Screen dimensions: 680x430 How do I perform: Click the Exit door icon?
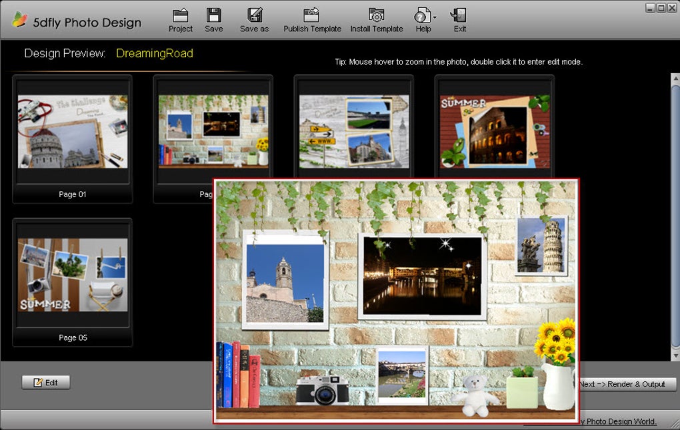point(459,15)
